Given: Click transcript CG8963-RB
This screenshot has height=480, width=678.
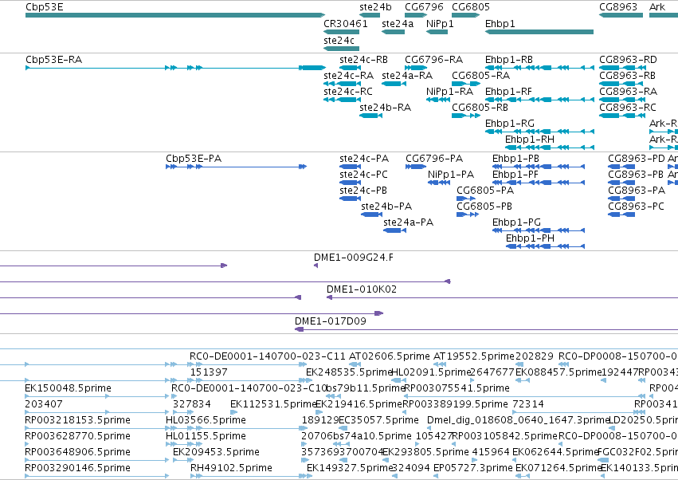Looking at the screenshot, I should 628,75.
